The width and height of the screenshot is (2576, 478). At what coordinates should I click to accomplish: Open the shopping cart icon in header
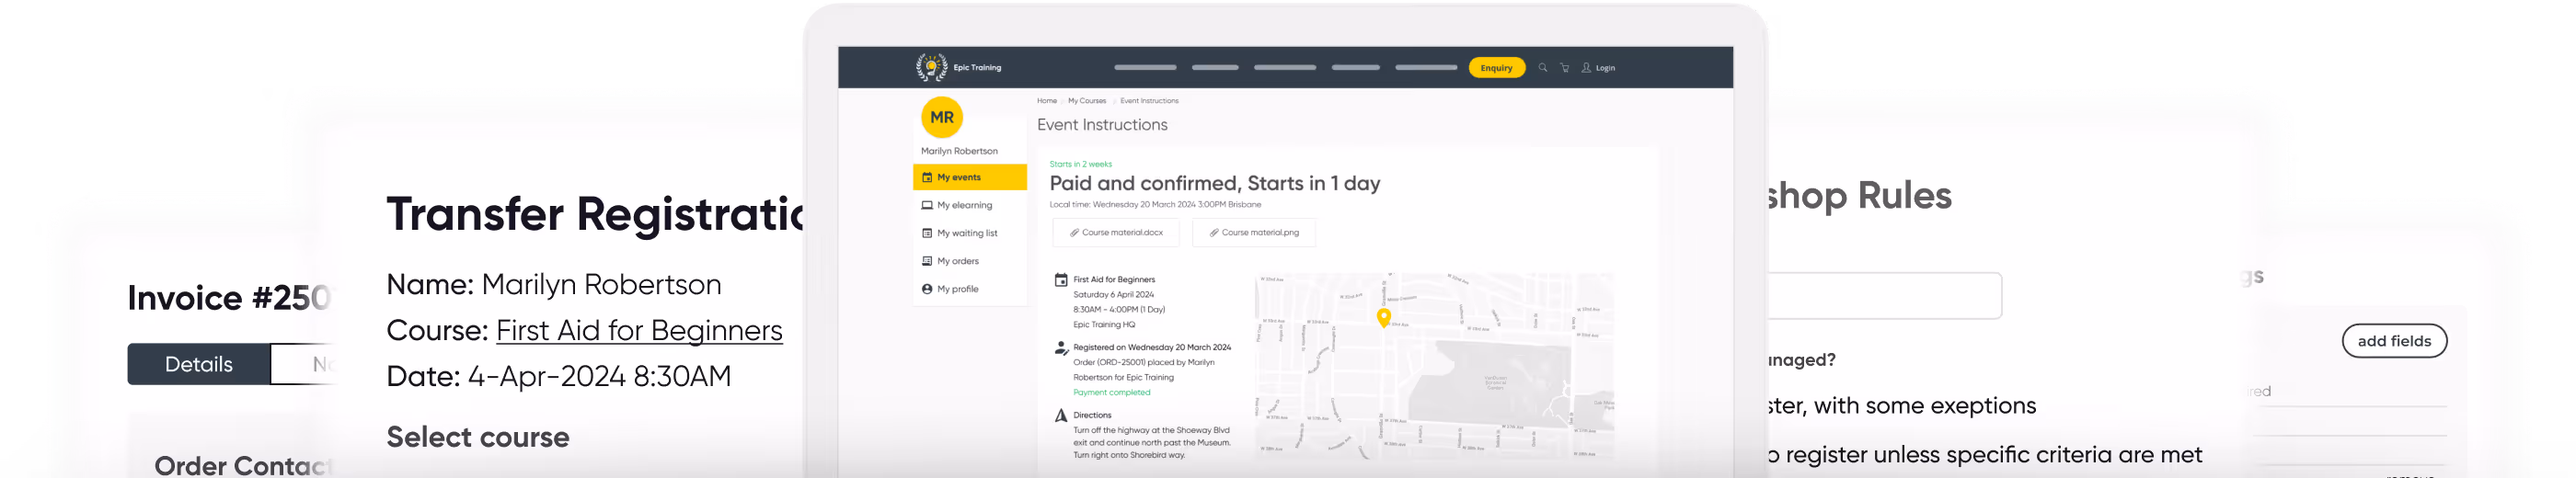coord(1565,68)
